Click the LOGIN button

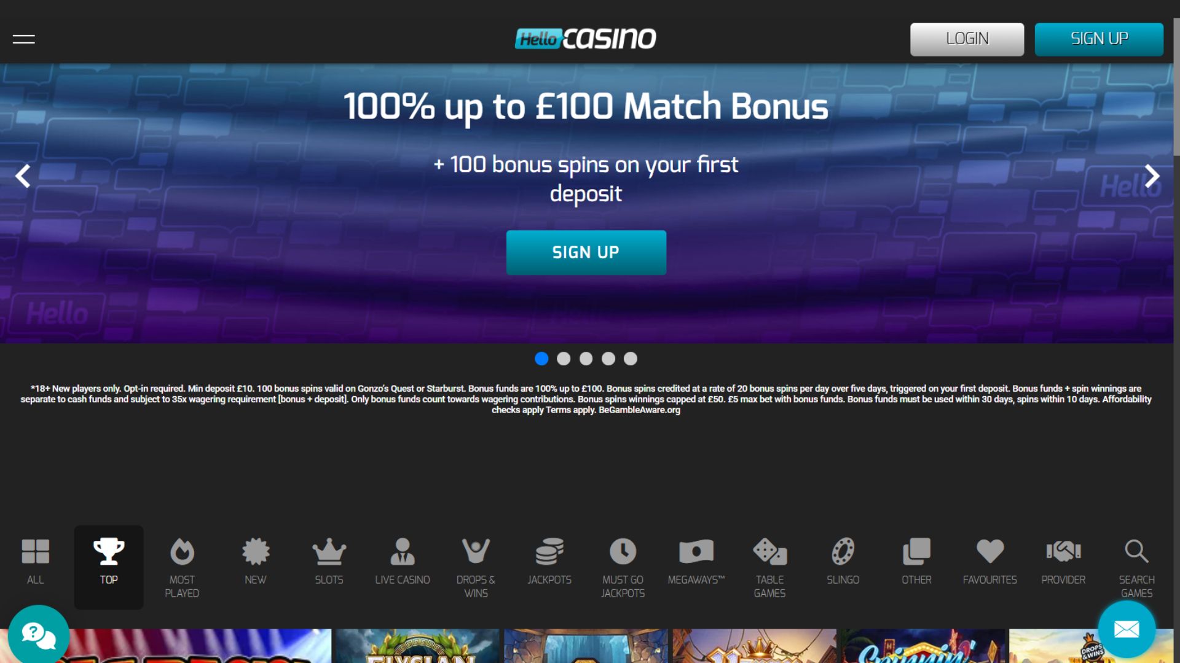[967, 39]
